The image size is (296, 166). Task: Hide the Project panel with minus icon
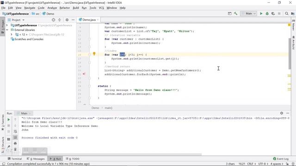73,20
